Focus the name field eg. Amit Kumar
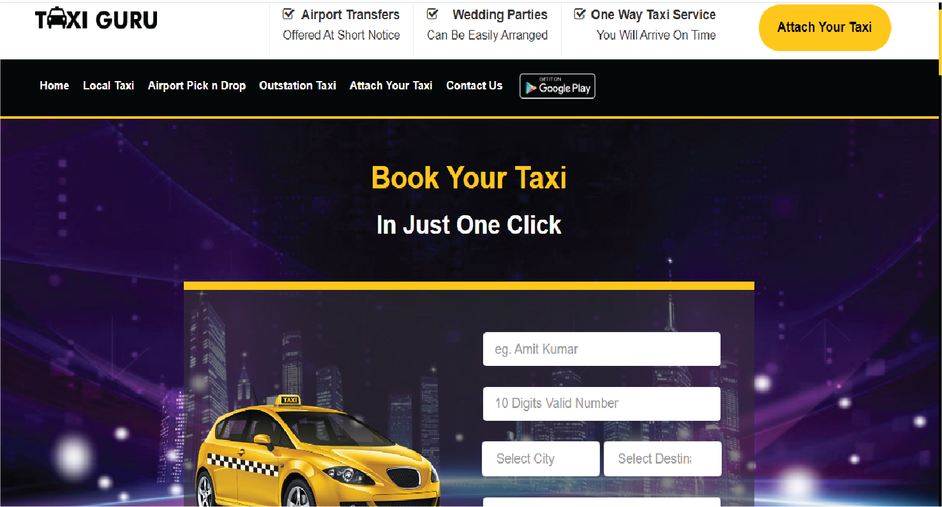 pos(602,349)
